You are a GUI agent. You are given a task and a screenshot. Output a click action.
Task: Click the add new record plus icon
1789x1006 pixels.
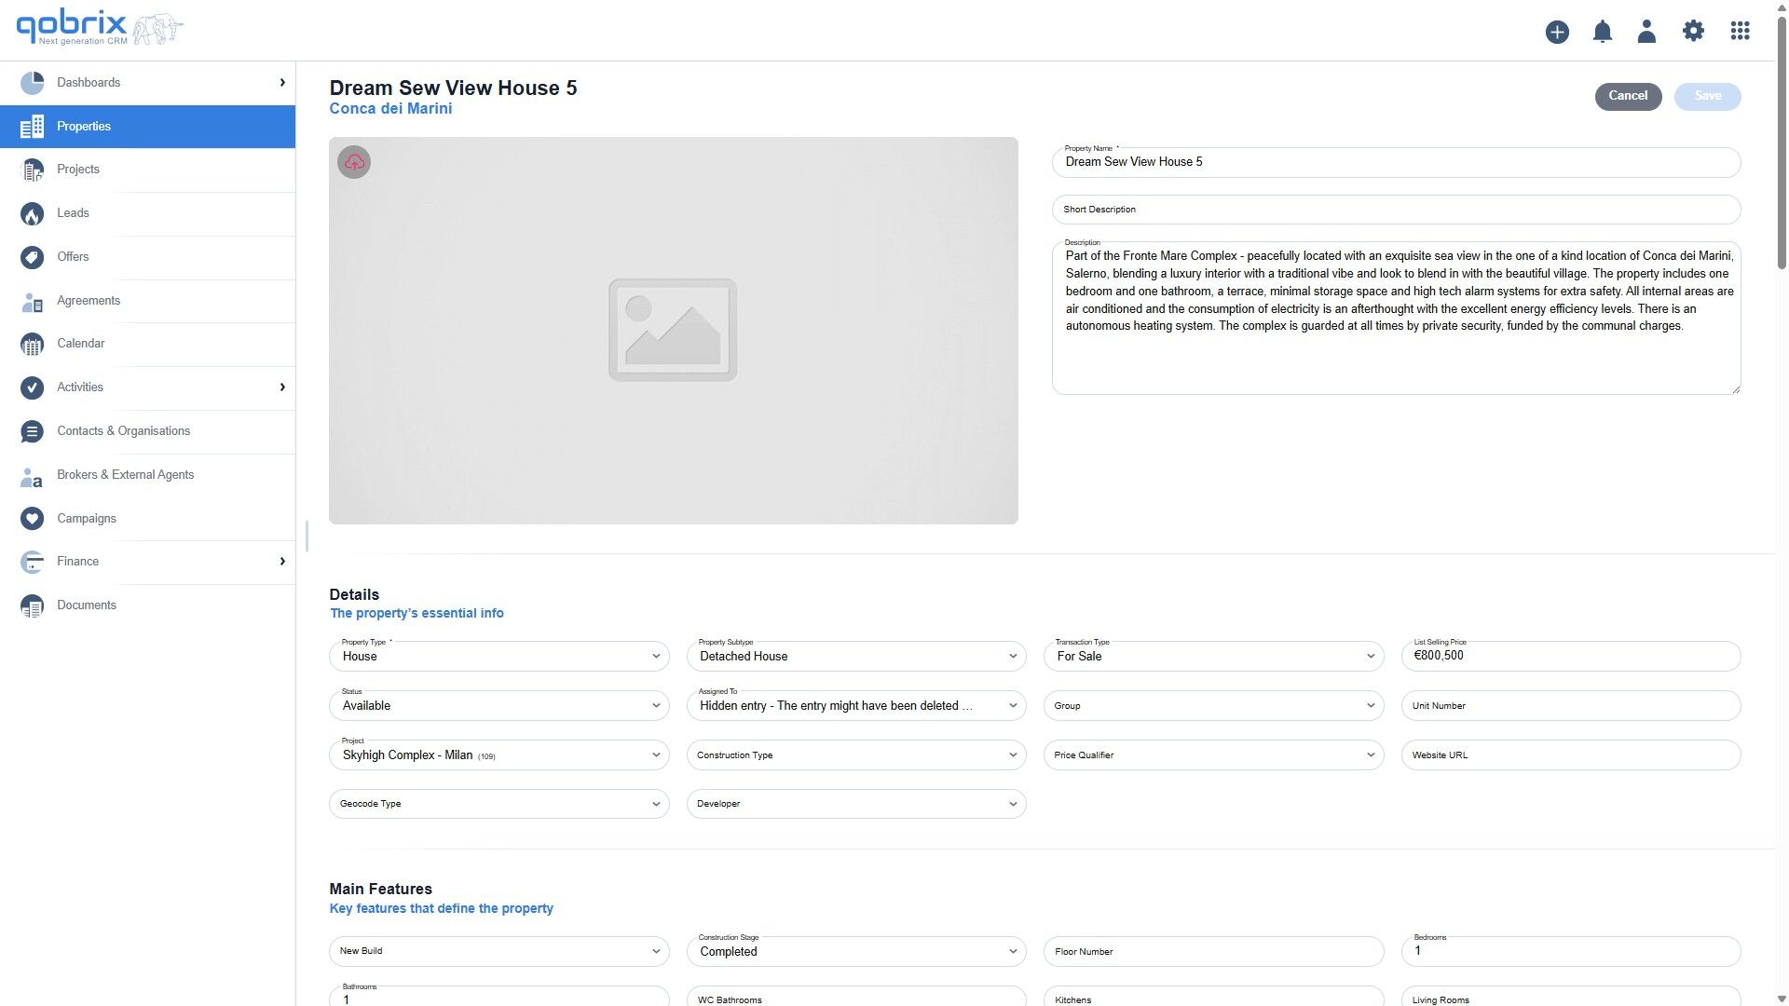coord(1557,31)
